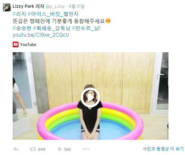Open the 8월 21일 tweet timestamp

(x=77, y=6)
